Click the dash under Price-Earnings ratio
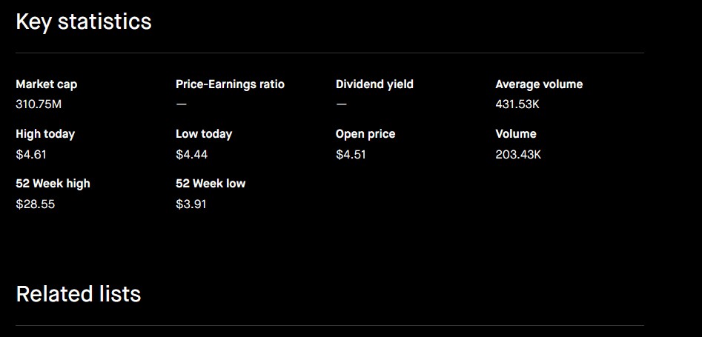 [x=182, y=104]
